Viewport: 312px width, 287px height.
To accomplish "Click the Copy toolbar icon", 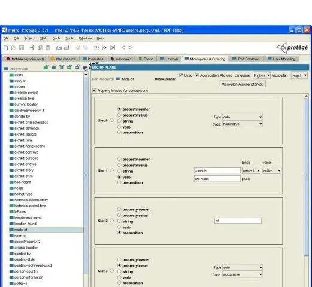I will coord(40,48).
